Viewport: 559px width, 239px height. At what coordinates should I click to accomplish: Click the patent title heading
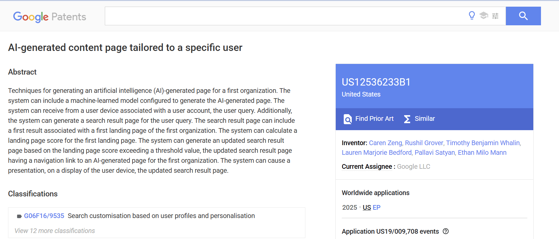125,48
